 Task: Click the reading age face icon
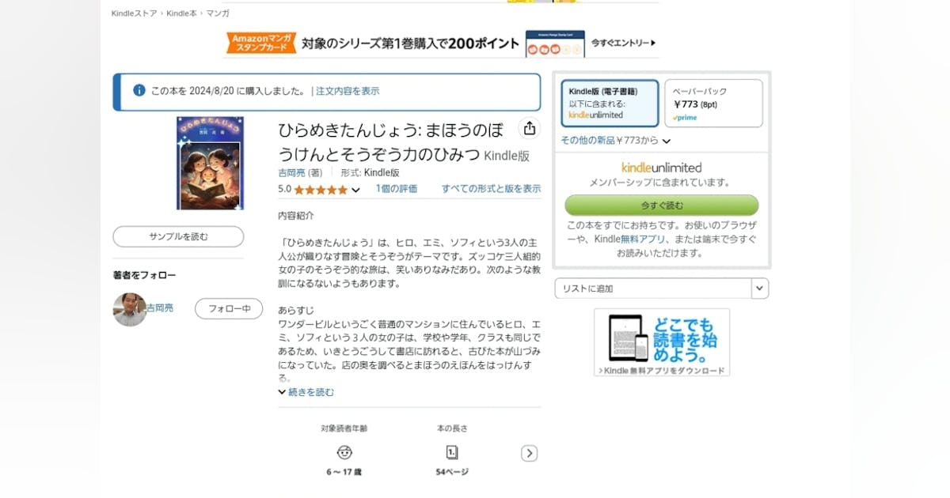[344, 453]
